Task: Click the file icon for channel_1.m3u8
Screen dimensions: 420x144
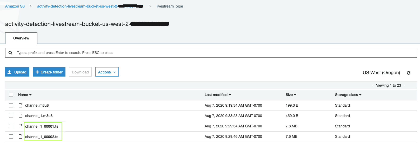Action: [21, 116]
